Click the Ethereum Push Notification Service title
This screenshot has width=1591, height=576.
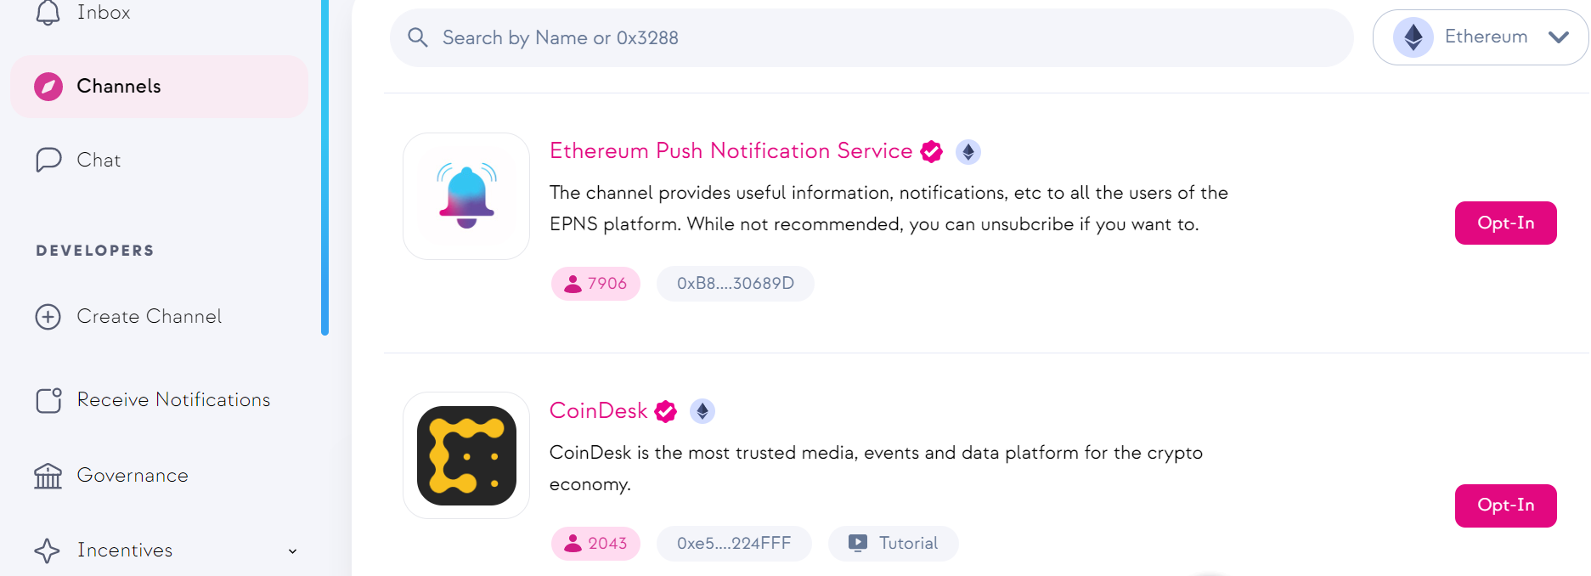(731, 151)
